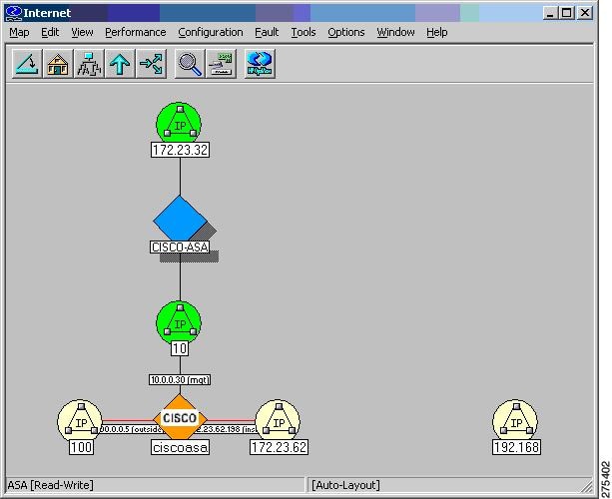Select the green IP network 10 node
This screenshot has width=612, height=499.
click(x=179, y=321)
